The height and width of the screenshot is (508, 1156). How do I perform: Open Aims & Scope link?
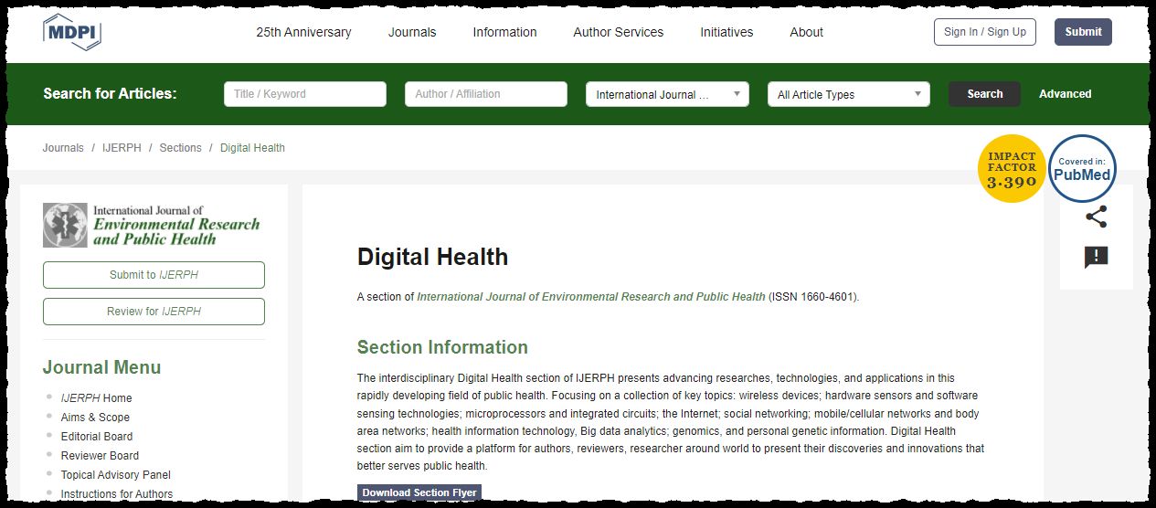(x=95, y=418)
